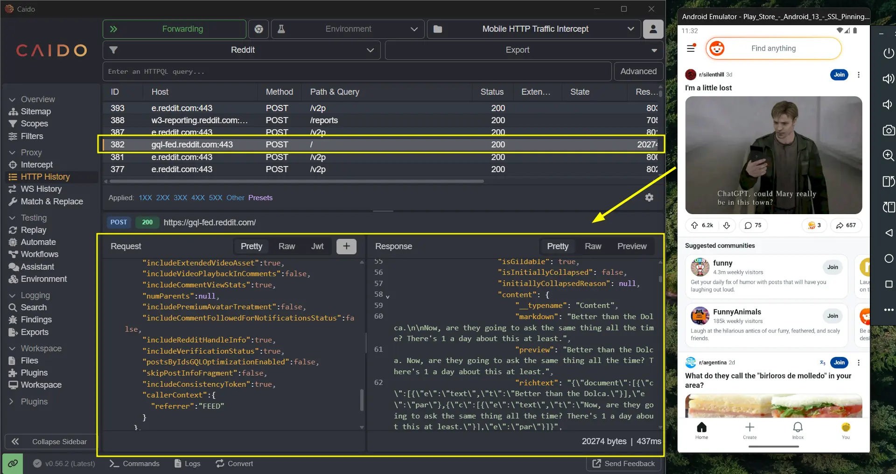Toggle the Other status filter

(235, 198)
